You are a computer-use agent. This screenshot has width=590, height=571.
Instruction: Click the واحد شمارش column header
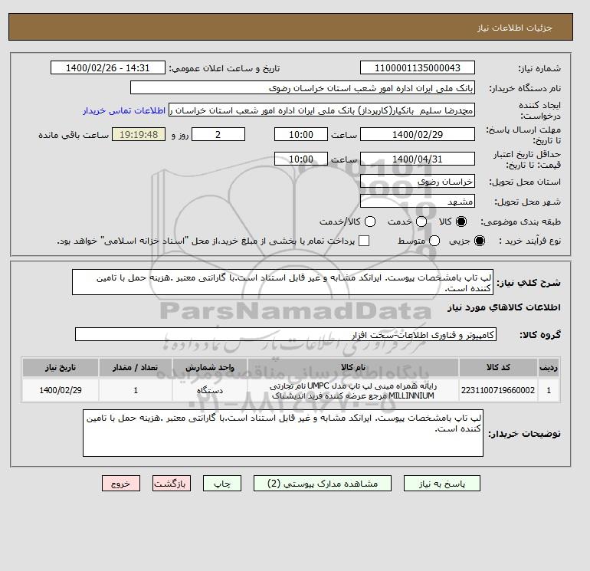coord(210,367)
